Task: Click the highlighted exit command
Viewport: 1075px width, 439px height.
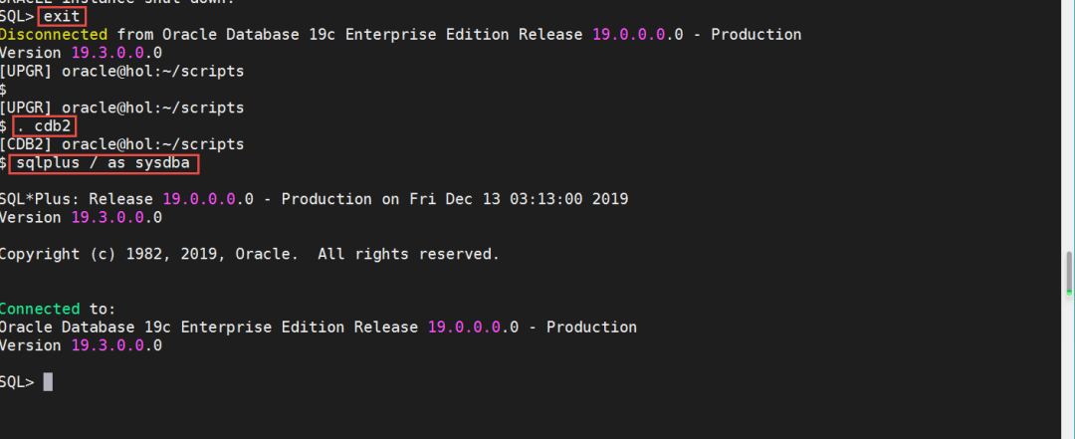Action: pos(64,17)
